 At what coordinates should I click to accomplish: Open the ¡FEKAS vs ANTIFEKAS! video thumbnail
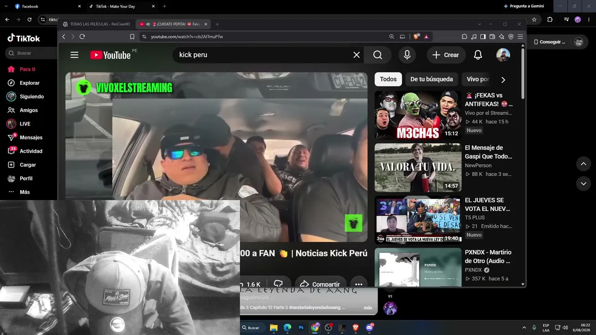[x=418, y=114]
